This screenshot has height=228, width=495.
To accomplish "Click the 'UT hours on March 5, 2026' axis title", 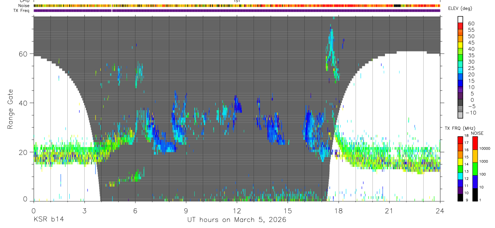I will (237, 220).
